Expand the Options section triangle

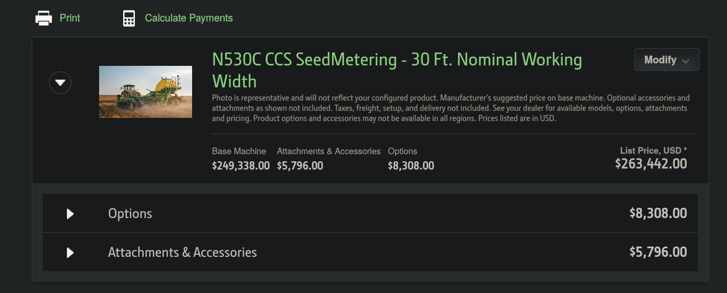[70, 213]
